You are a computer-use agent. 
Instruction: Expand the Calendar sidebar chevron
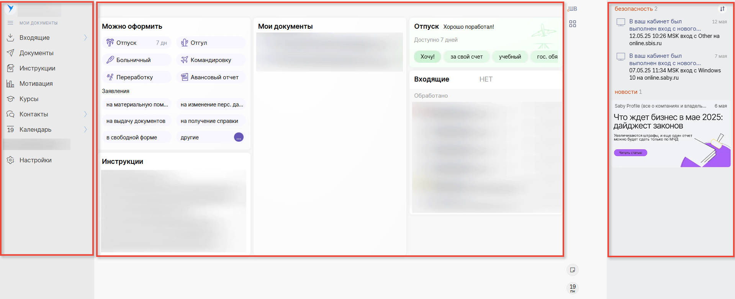[x=85, y=129]
